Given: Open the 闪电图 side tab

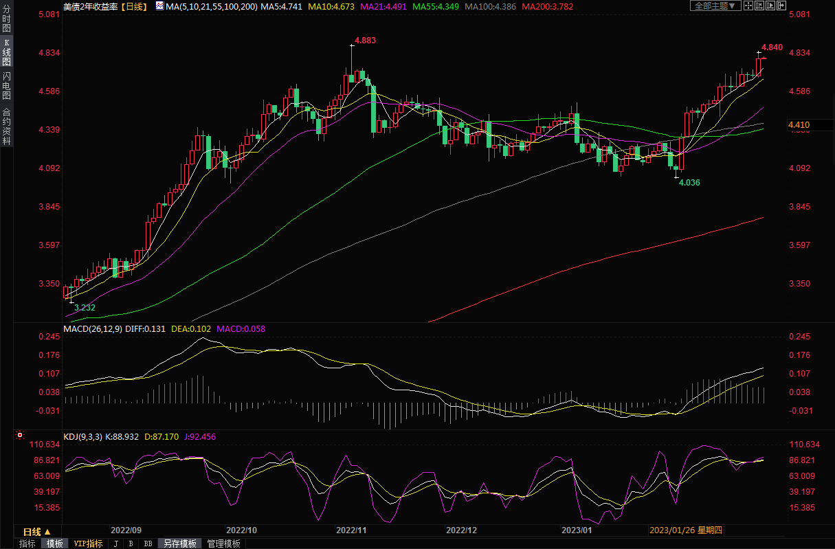Looking at the screenshot, I should pyautogui.click(x=6, y=85).
